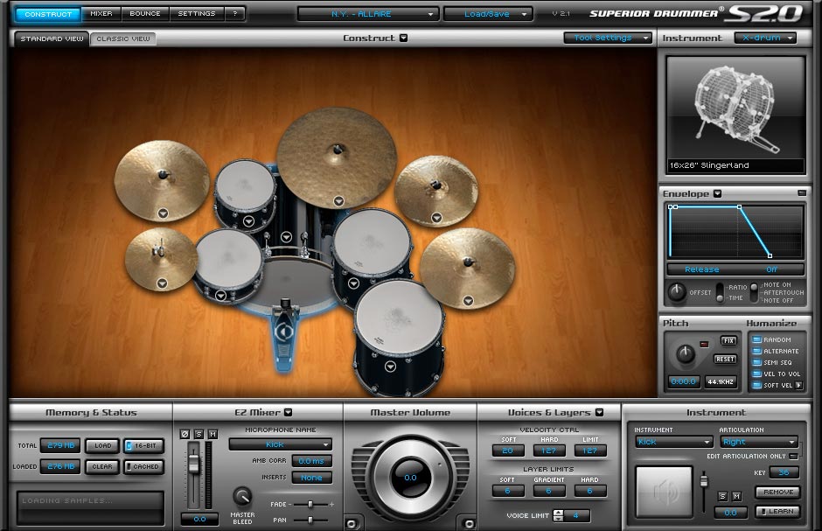Click the Pitch knob

pos(685,355)
